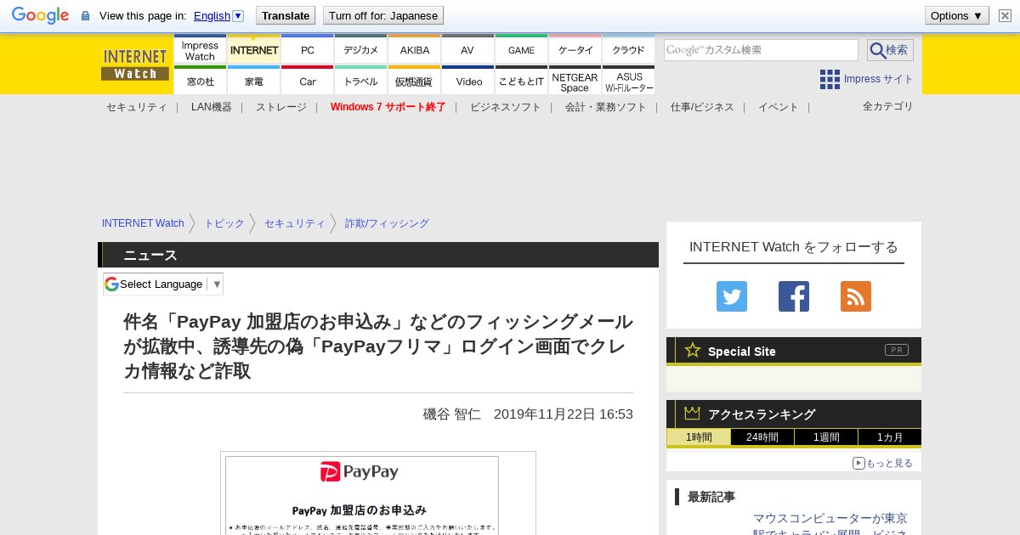
Task: Open the トラベル site tab
Action: pos(361,81)
